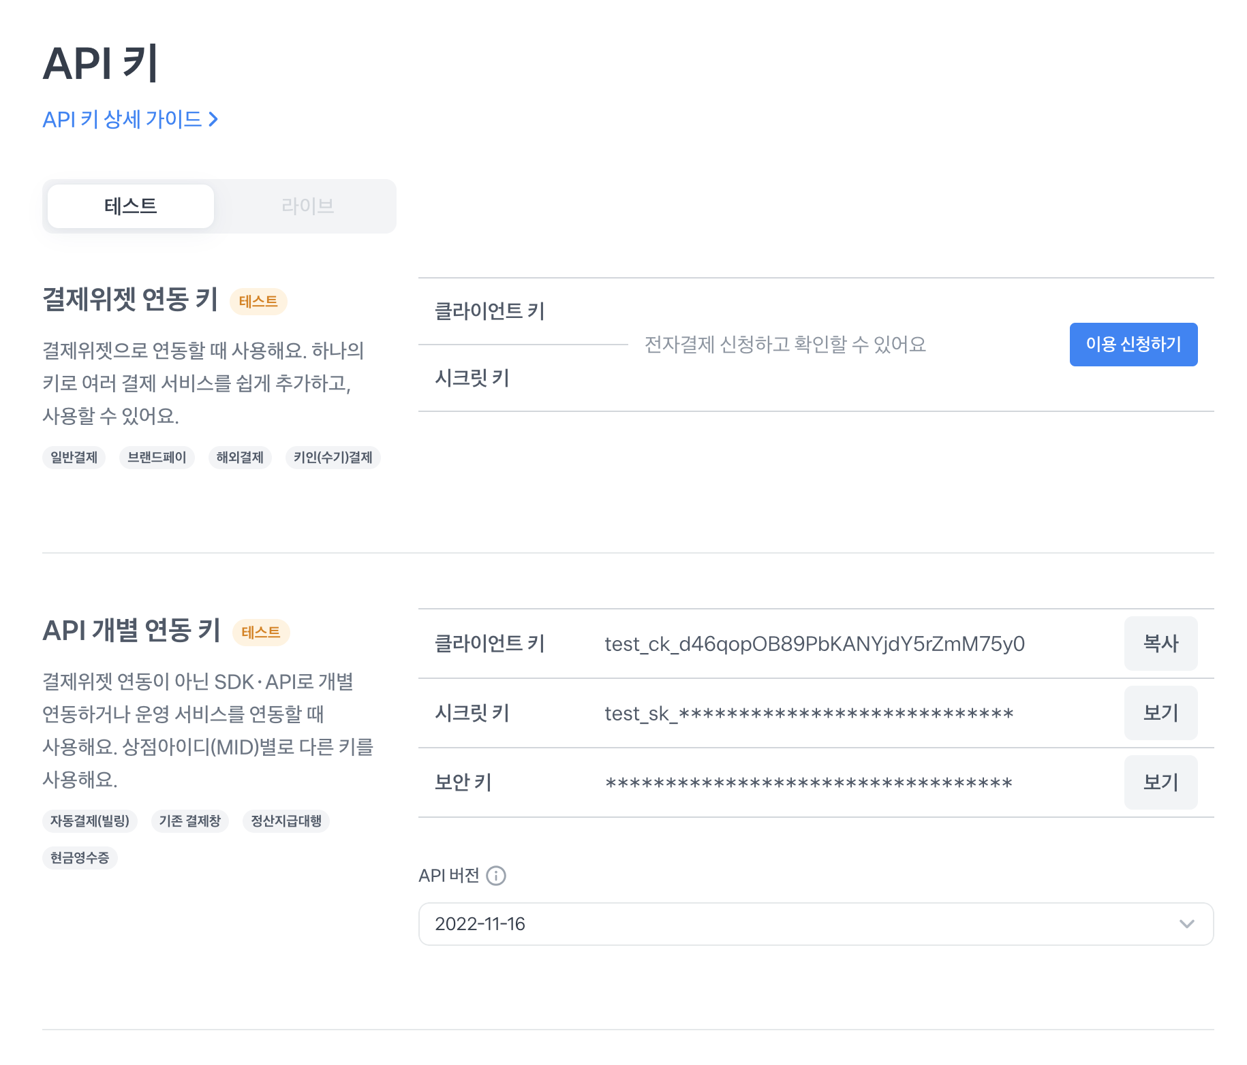Click the 테스트 badge beside API 개별 연동 키
The image size is (1247, 1065).
261,633
